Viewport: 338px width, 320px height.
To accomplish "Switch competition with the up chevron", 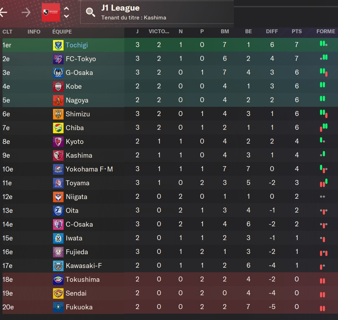I will click(x=66, y=9).
